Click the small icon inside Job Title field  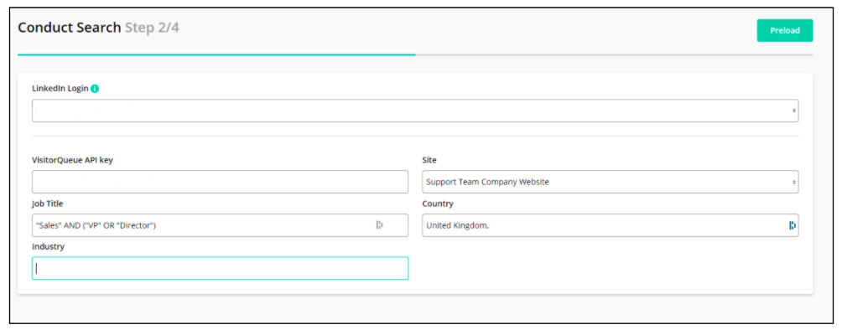coord(379,225)
